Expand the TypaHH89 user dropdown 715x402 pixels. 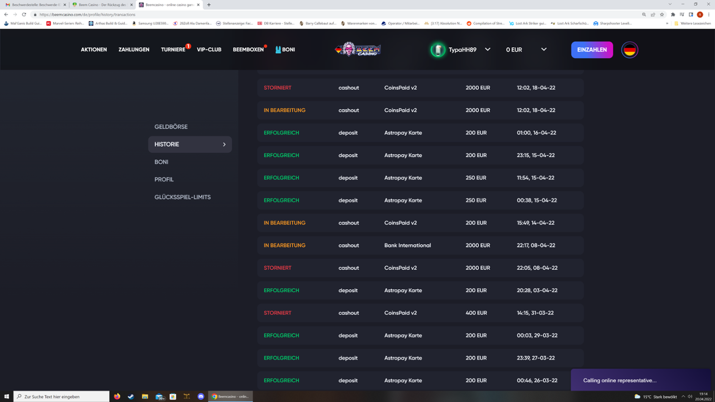(487, 50)
